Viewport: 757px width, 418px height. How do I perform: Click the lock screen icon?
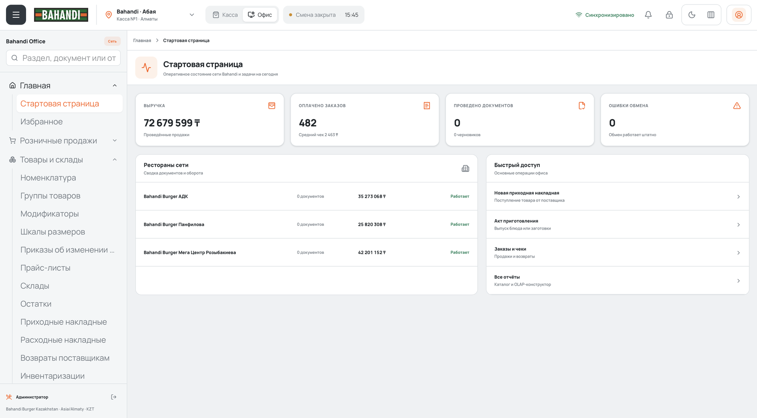point(669,15)
